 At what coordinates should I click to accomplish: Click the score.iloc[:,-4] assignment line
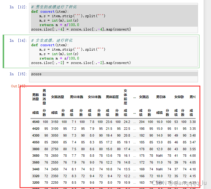coord(81,29)
